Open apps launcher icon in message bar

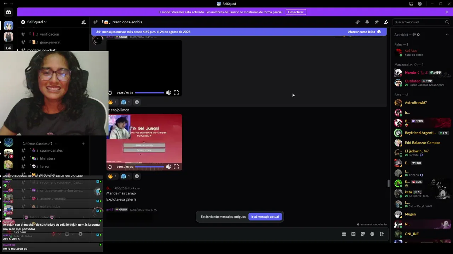[382, 234]
